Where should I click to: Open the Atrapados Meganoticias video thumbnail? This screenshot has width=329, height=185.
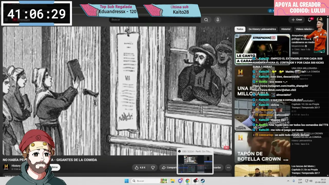tap(262, 49)
